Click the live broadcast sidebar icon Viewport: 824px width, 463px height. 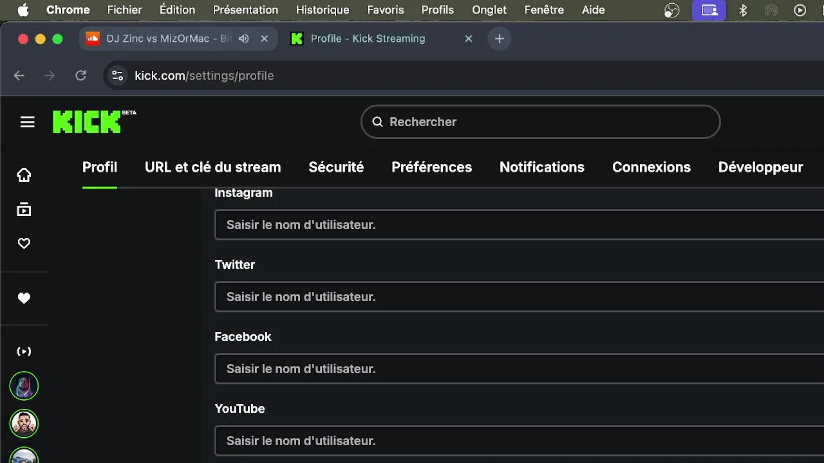tap(24, 351)
